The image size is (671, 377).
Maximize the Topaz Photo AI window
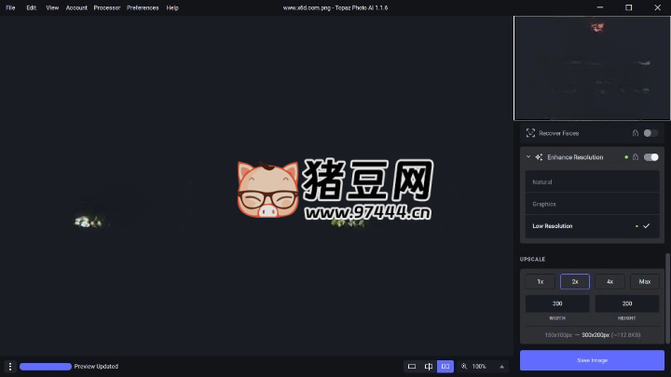pos(629,7)
